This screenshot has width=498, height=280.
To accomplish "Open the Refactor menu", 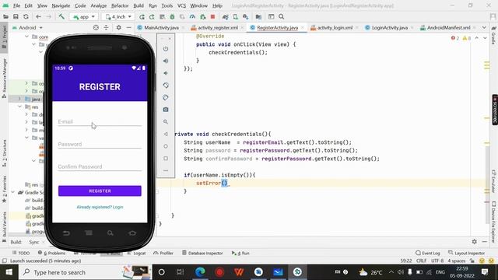I will [120, 5].
